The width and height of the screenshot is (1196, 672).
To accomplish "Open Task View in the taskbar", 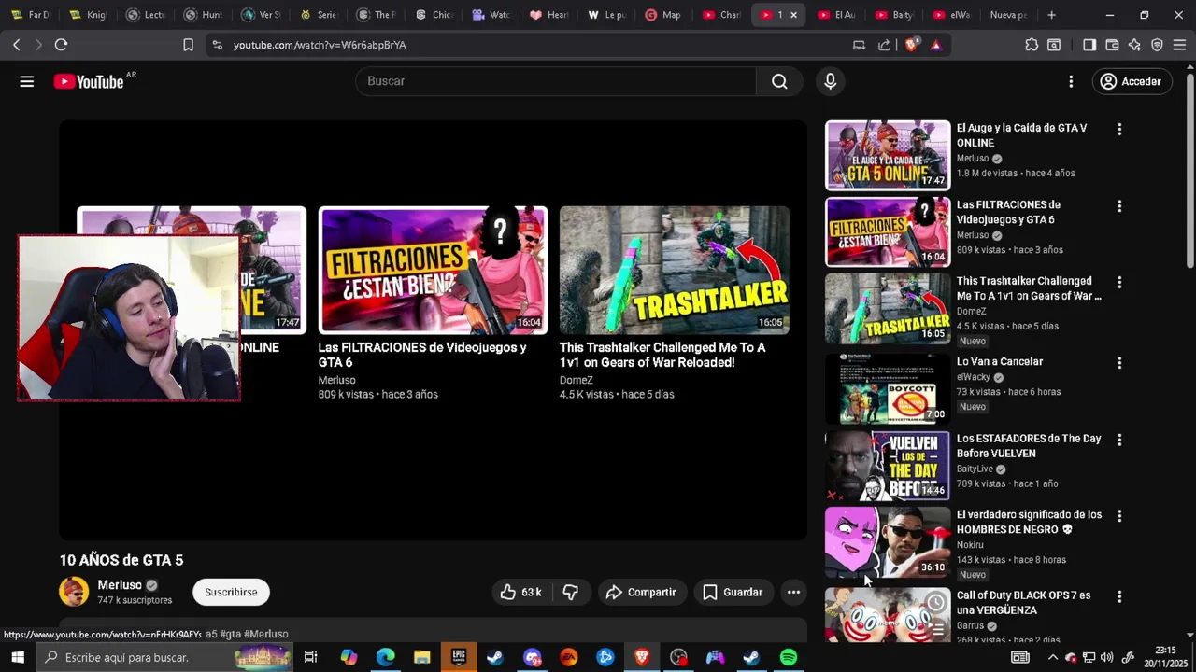I will 311,657.
